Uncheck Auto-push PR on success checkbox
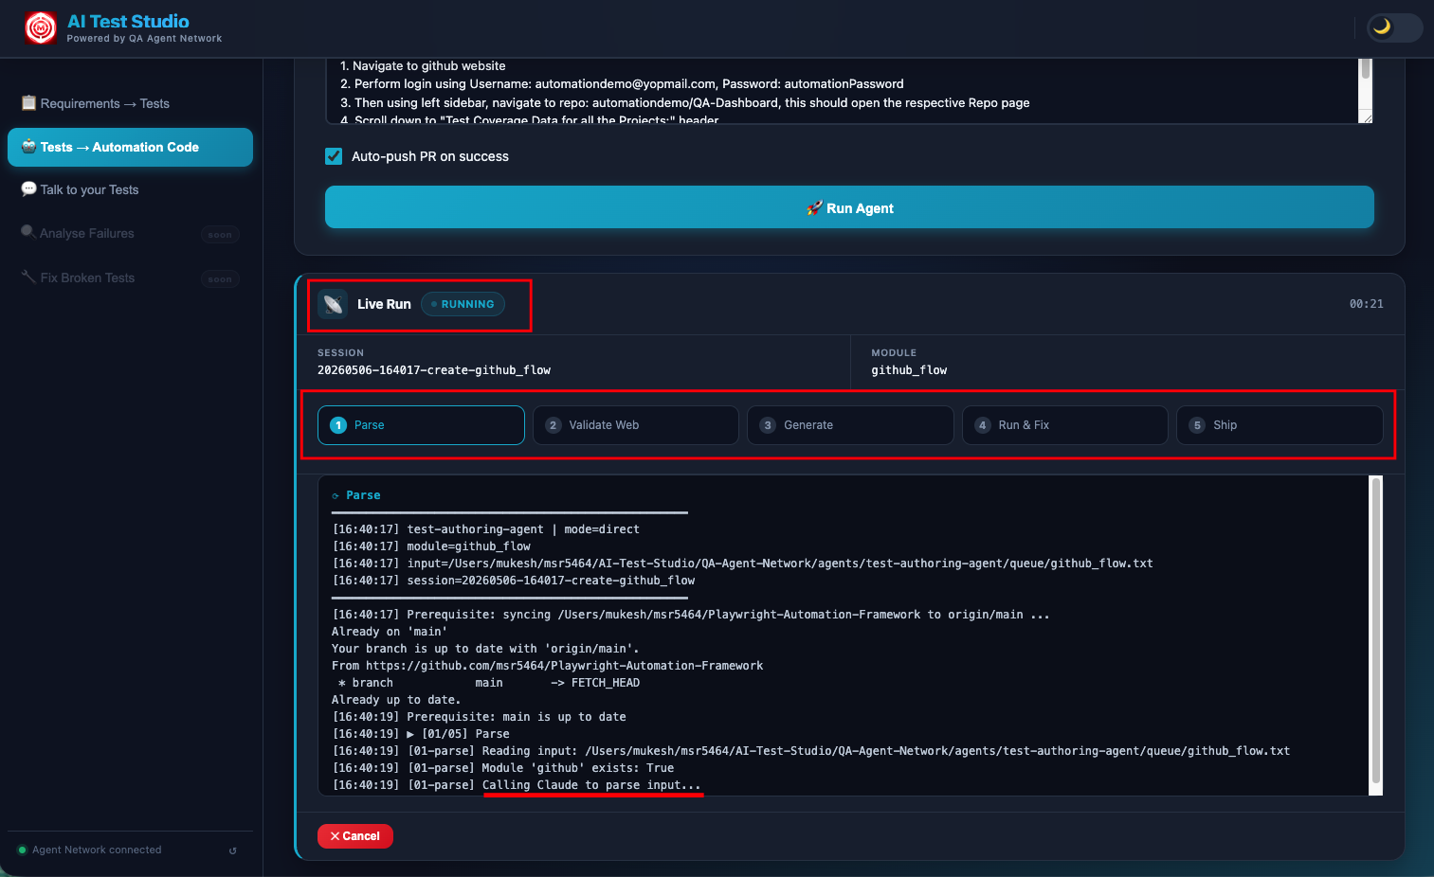 point(334,156)
